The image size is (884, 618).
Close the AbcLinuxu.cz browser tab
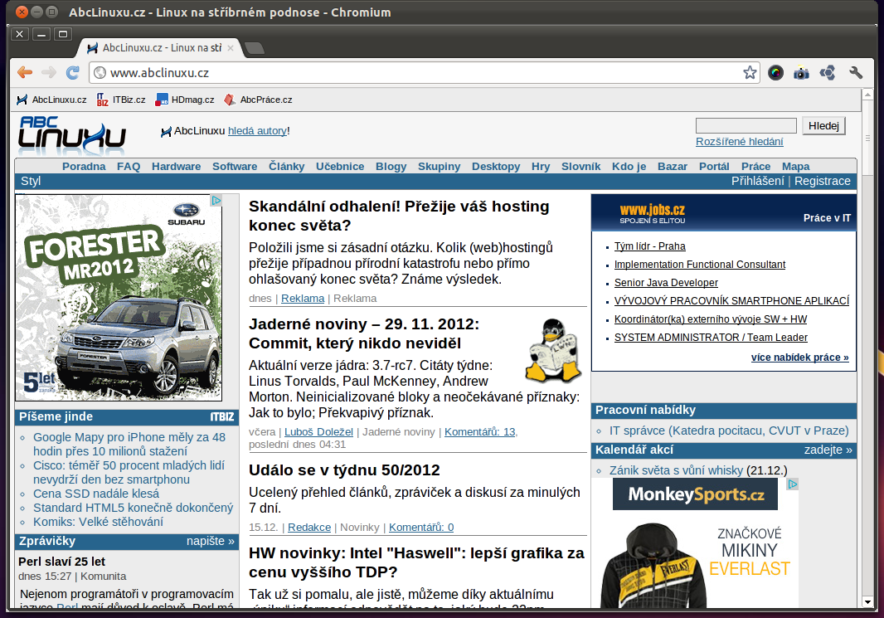click(x=230, y=48)
